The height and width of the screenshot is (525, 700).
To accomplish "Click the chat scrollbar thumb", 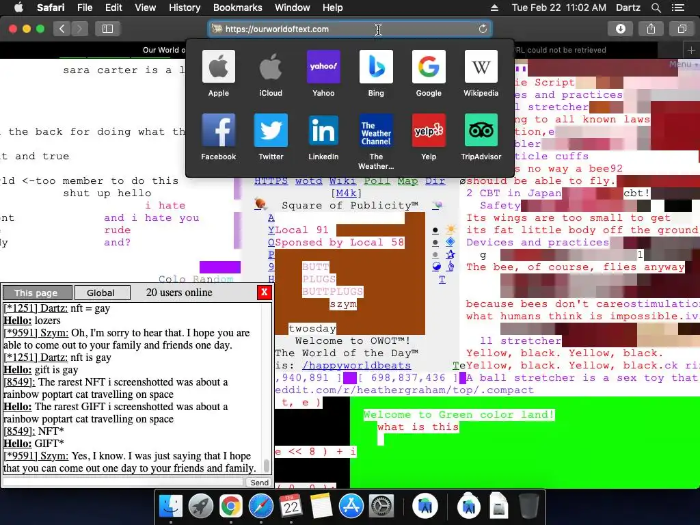I will tap(267, 465).
